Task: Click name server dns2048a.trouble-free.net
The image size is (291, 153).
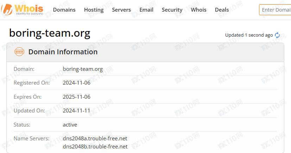Action: 95,139
